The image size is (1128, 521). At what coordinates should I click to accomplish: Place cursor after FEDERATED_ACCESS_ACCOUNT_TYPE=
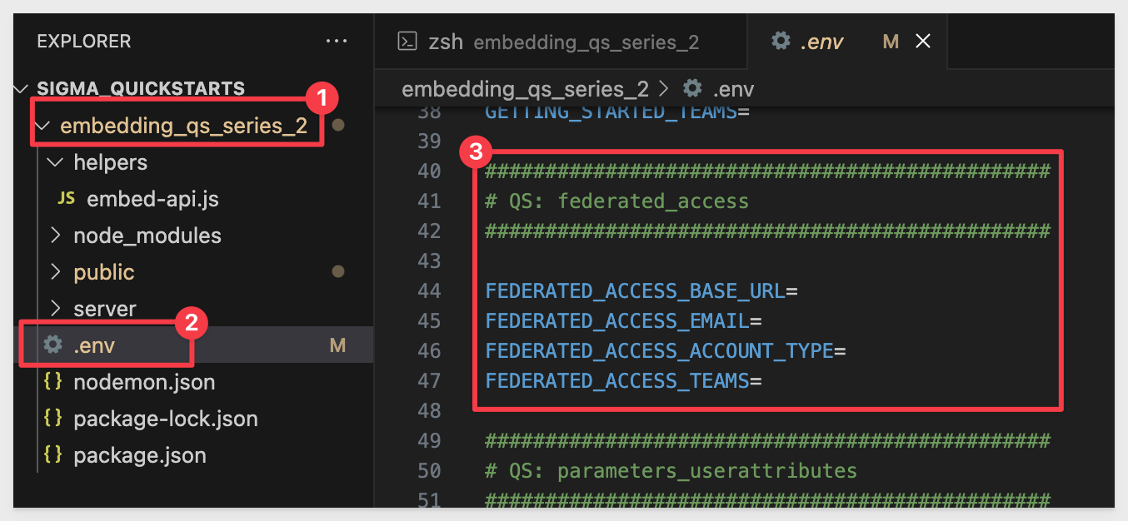(x=846, y=351)
